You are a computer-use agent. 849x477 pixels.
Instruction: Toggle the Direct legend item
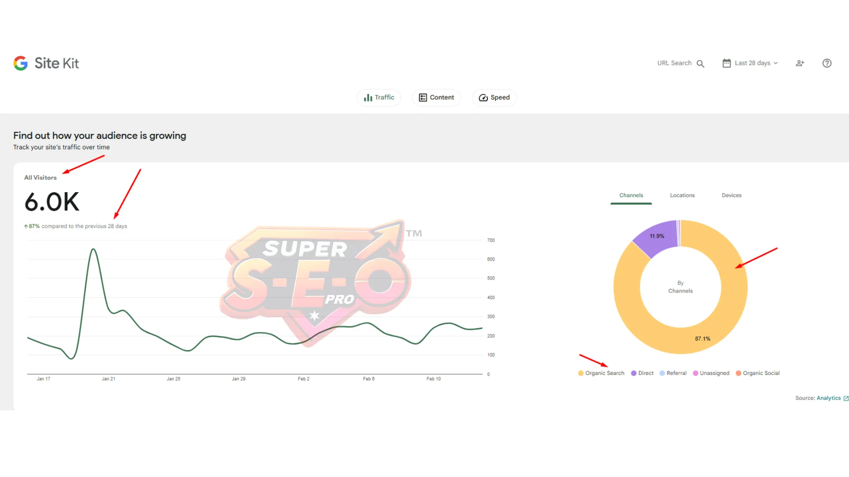[642, 373]
